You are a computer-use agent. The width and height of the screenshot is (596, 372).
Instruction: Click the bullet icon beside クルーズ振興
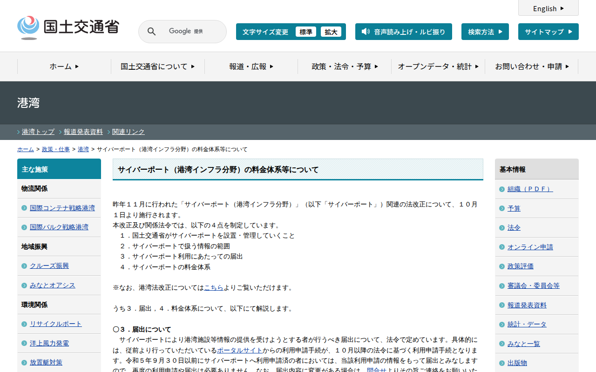pyautogui.click(x=24, y=266)
